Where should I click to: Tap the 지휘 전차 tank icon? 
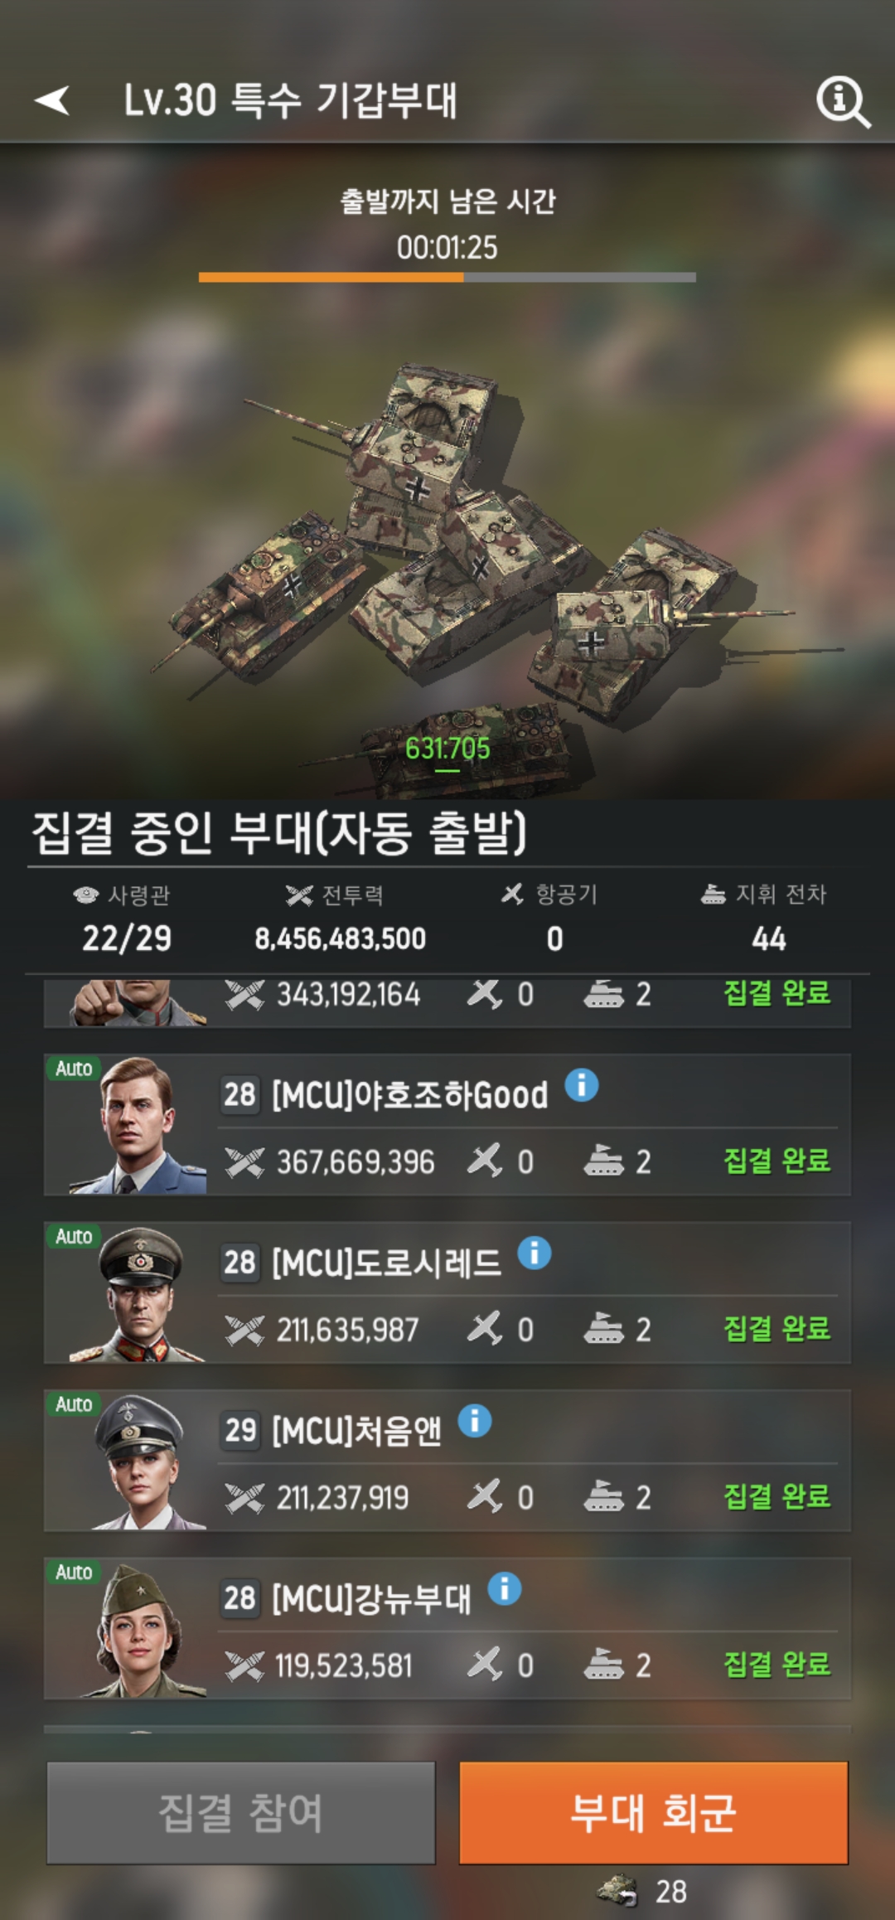(714, 894)
